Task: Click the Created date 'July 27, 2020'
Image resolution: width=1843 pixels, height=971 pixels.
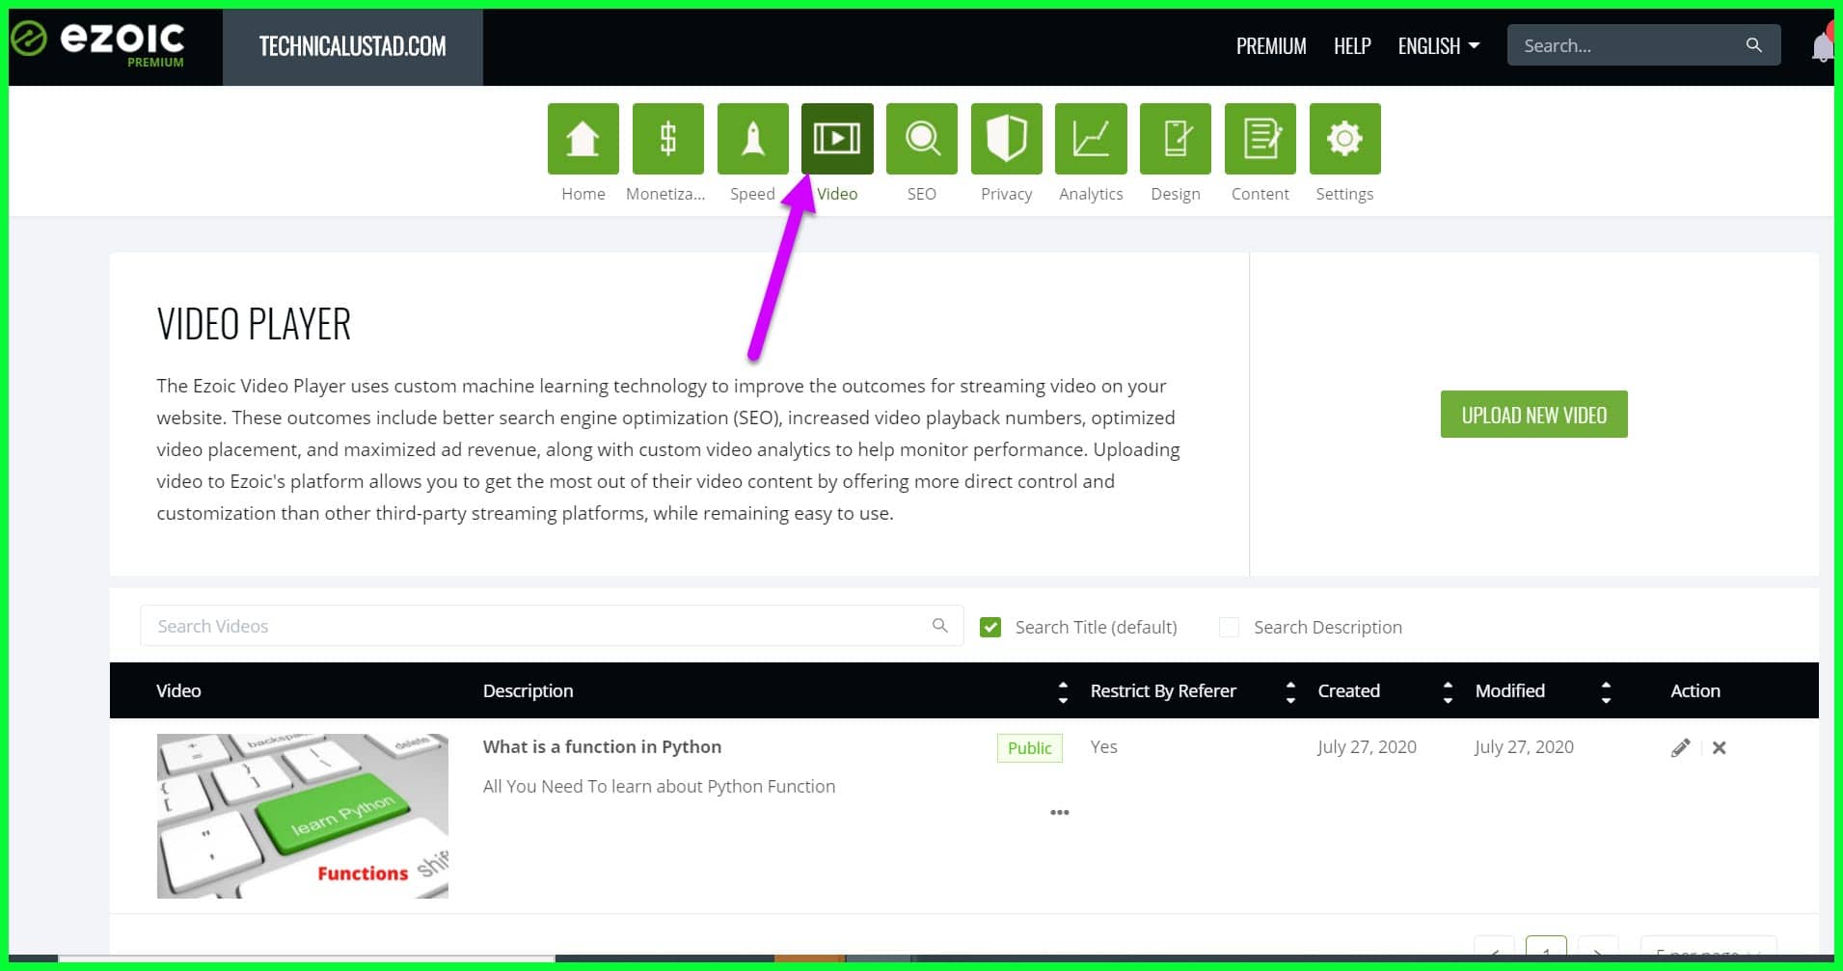Action: coord(1367,746)
